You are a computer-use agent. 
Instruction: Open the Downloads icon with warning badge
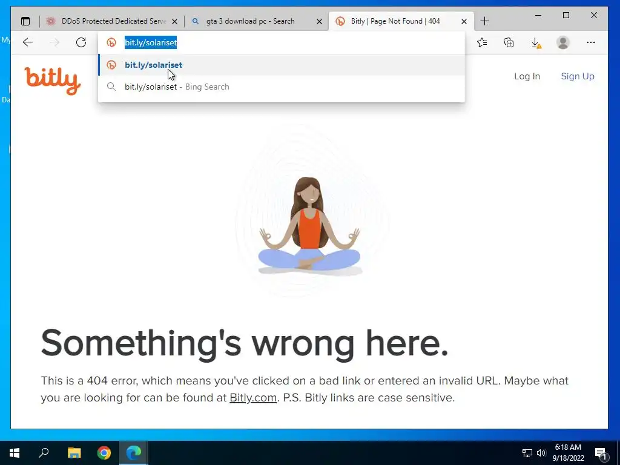click(536, 43)
